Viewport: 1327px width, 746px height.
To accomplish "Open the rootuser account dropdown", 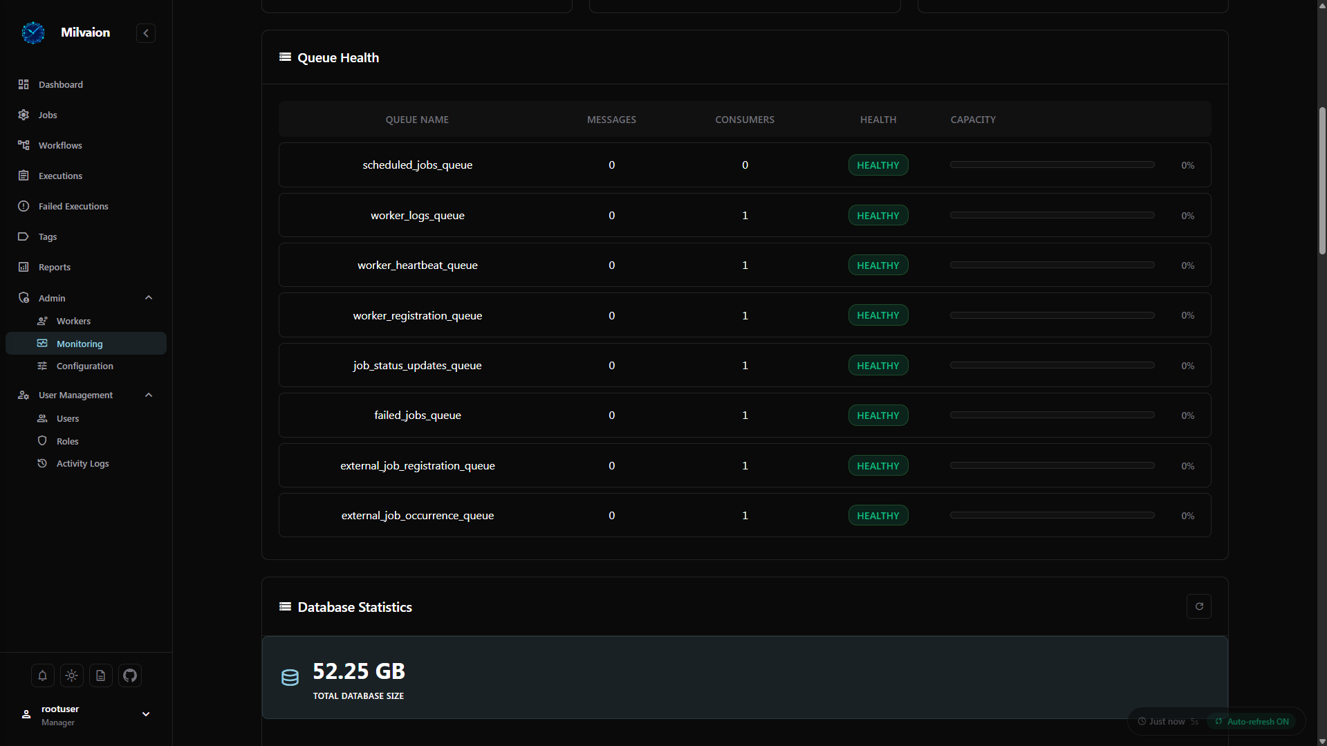I will 146,714.
